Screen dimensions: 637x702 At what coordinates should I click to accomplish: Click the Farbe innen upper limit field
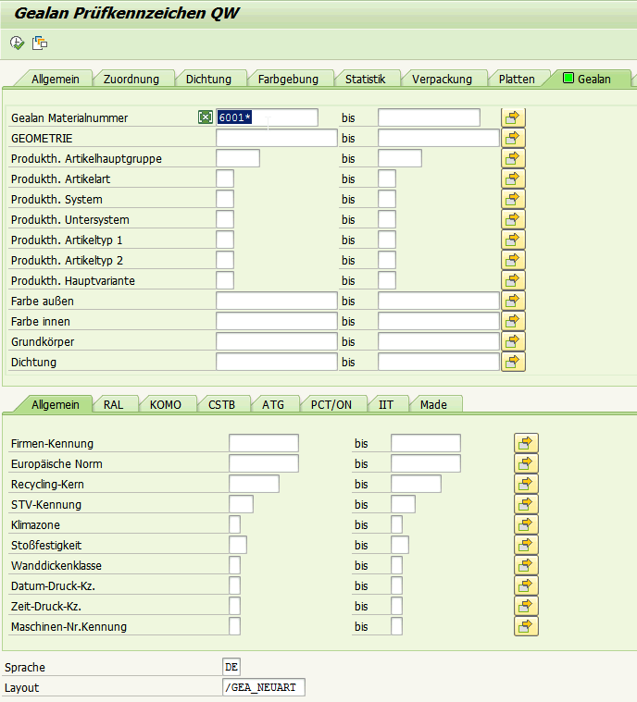[439, 321]
